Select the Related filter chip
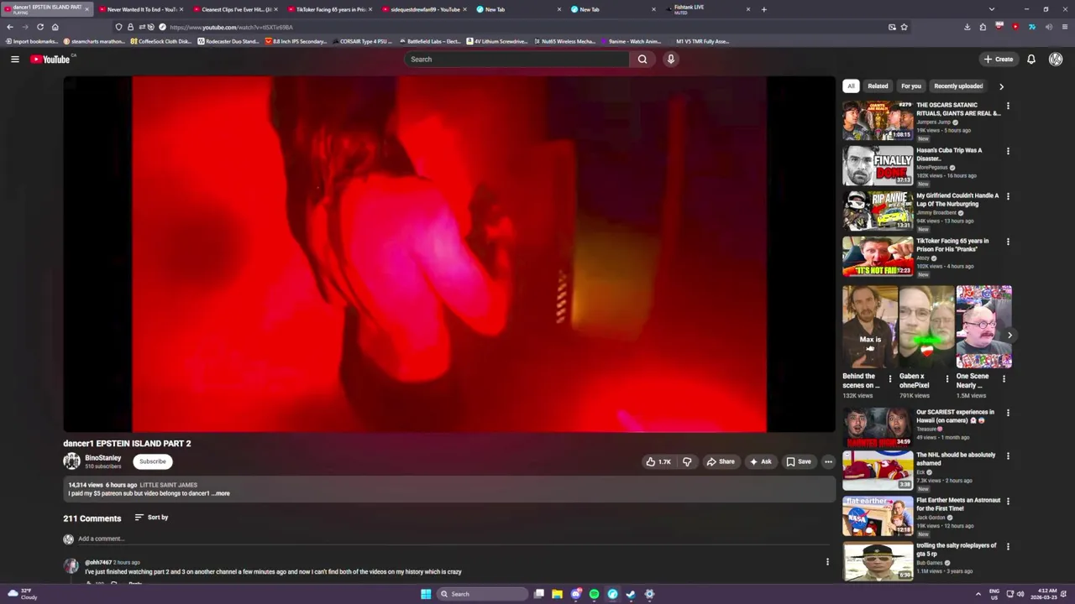The image size is (1075, 604). pos(878,86)
